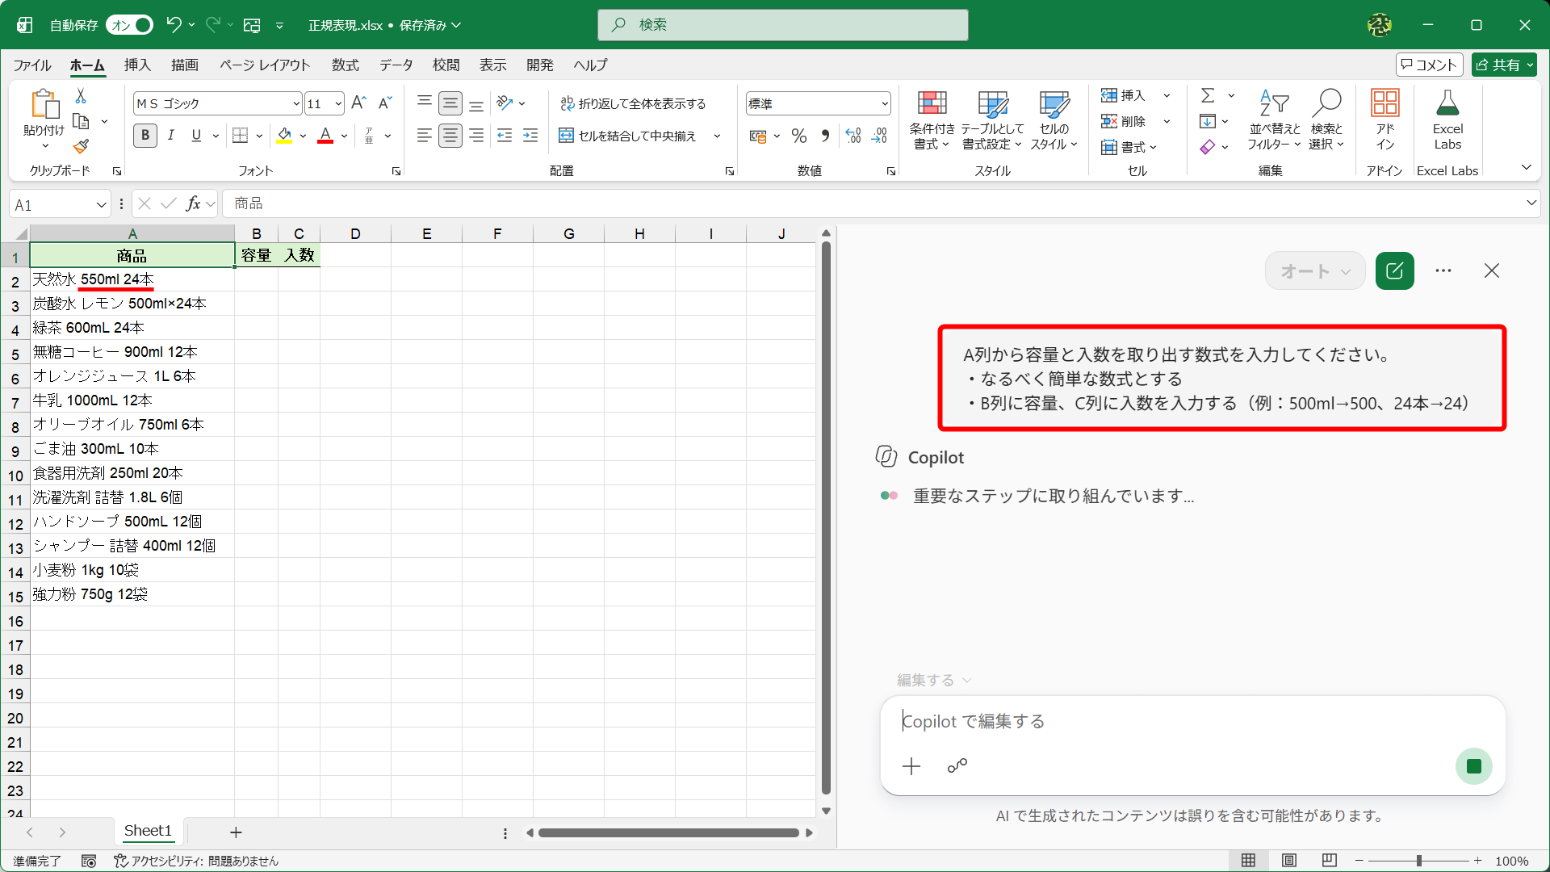The height and width of the screenshot is (872, 1550).
Task: Start a new Copilot chat with the green icon
Action: click(x=1394, y=270)
